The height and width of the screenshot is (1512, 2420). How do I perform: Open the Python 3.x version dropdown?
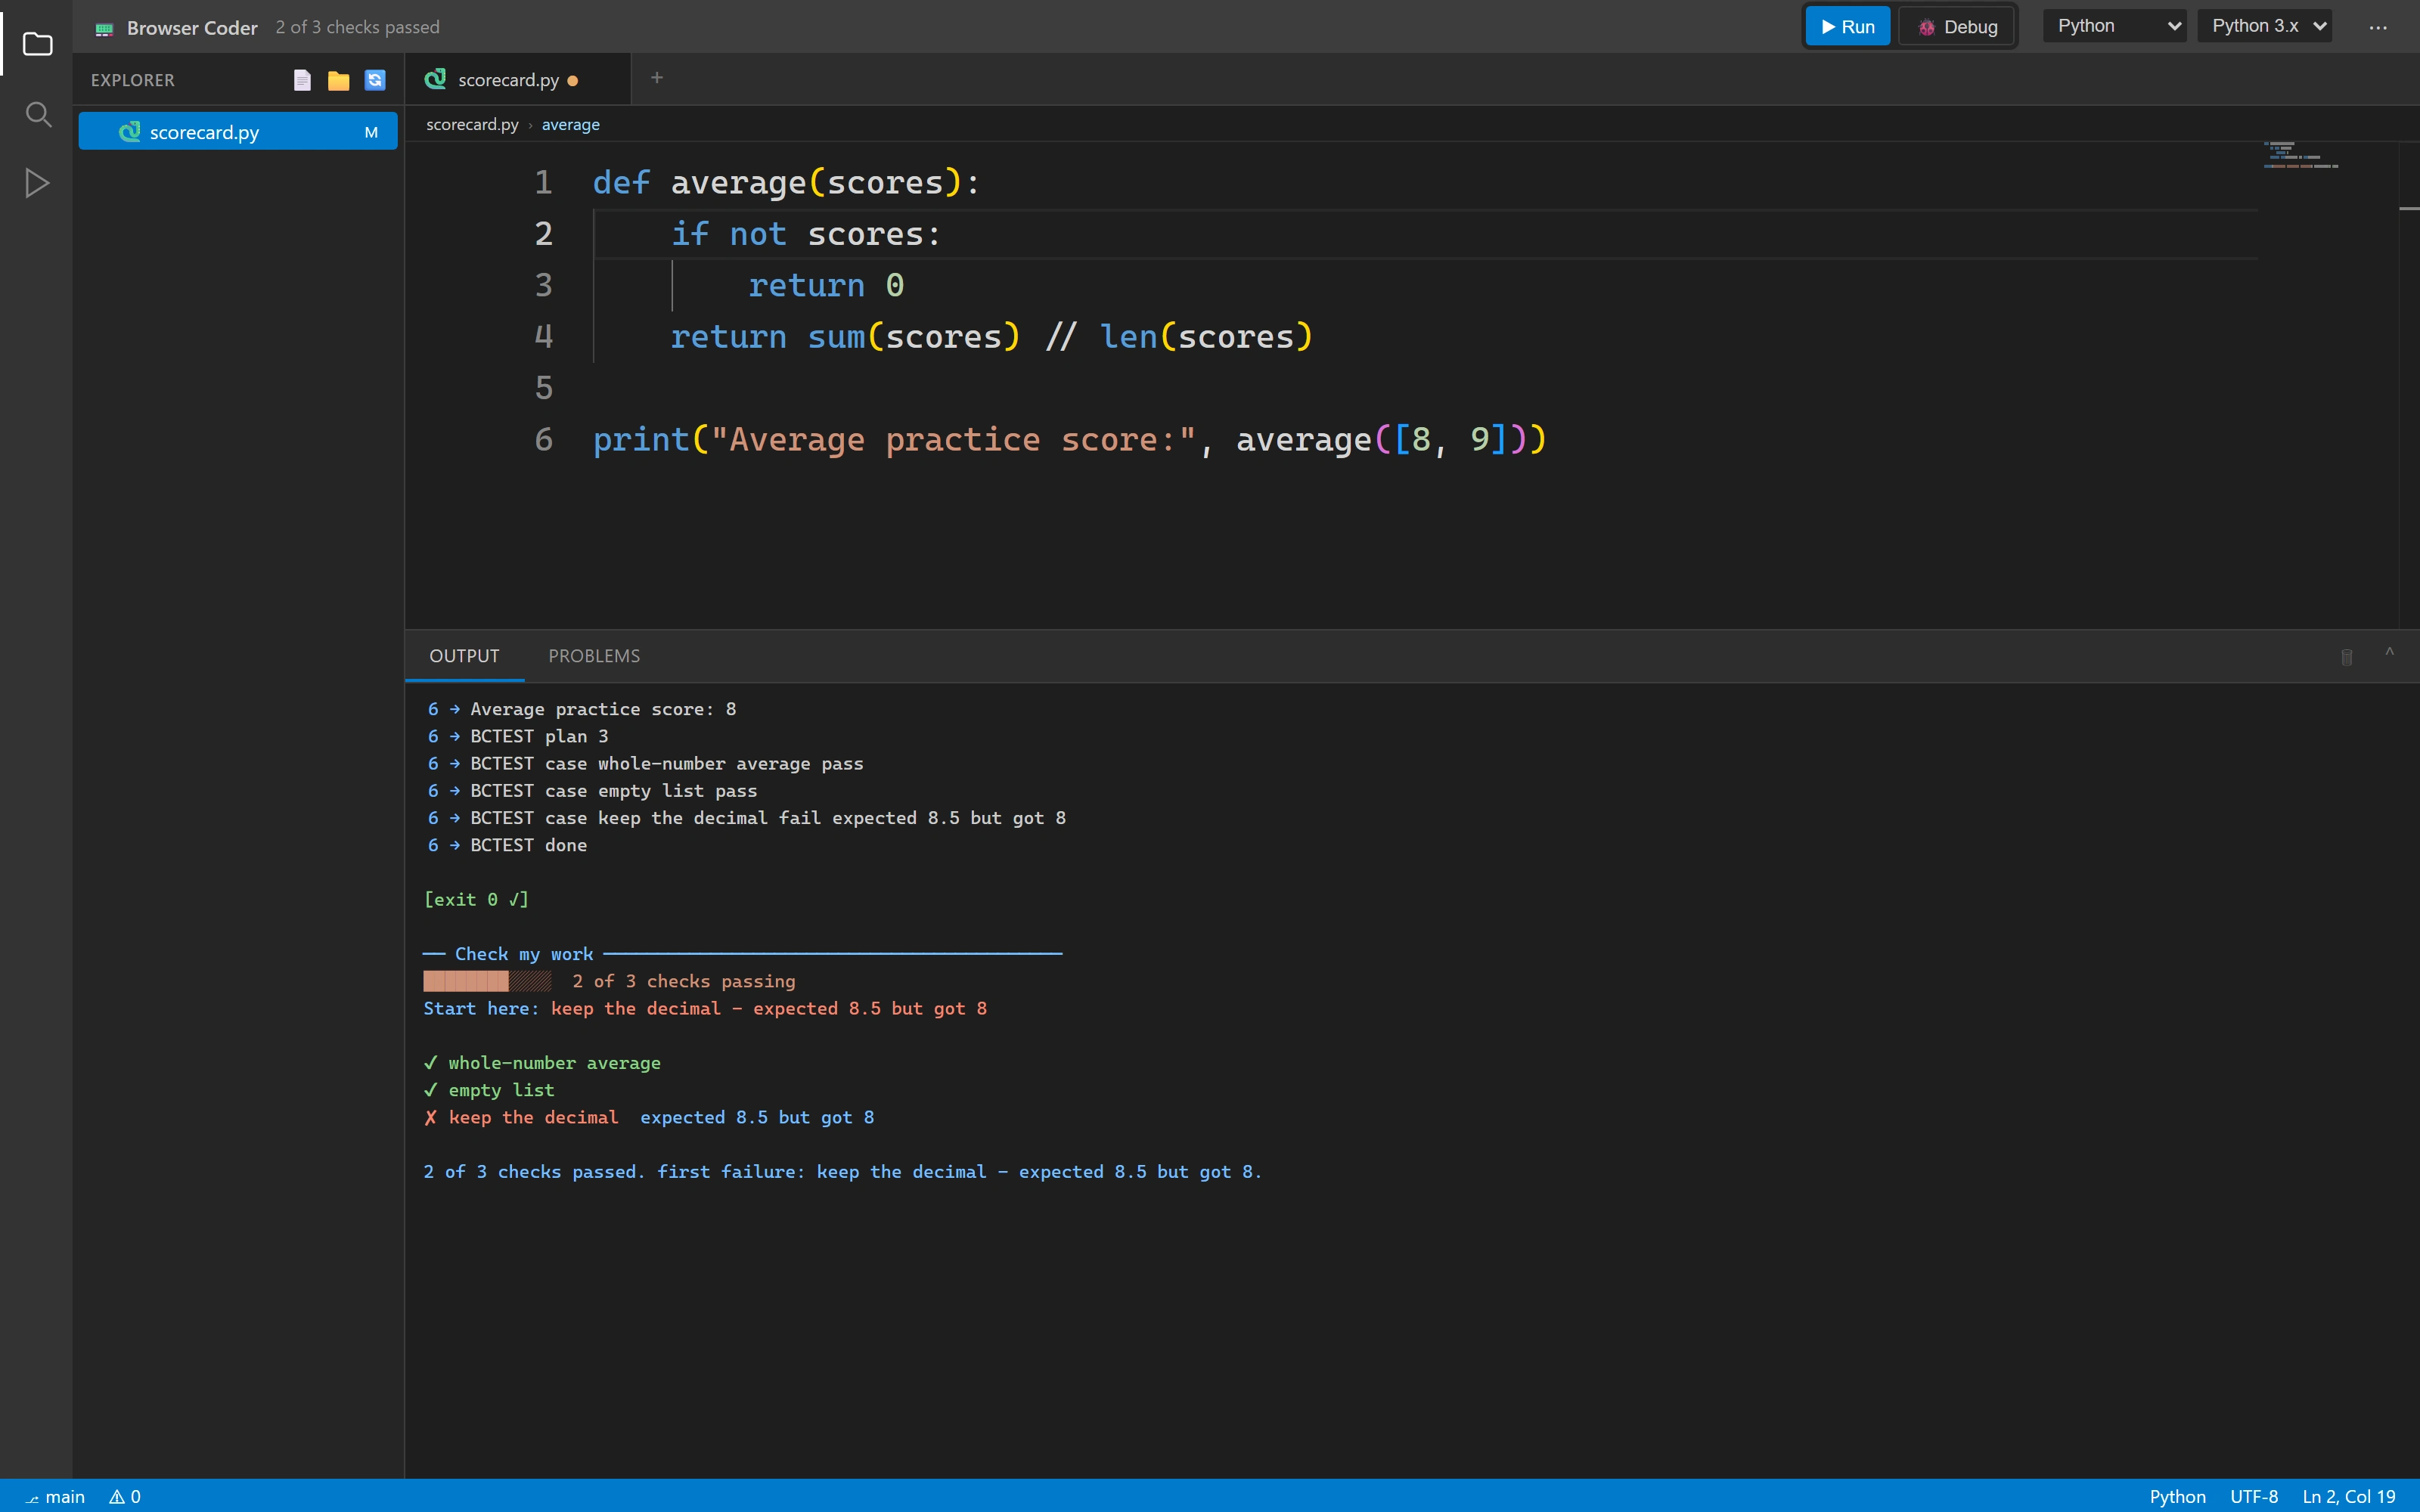[2265, 26]
